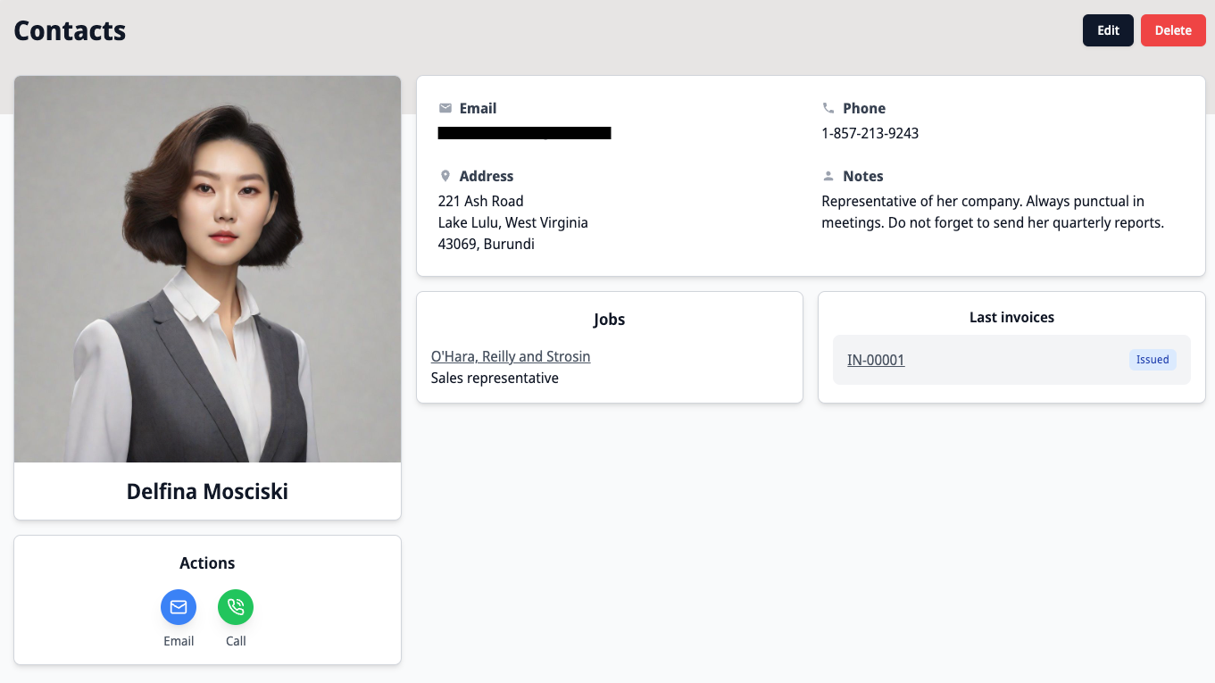
Task: Click the Jobs card title
Action: tap(609, 319)
